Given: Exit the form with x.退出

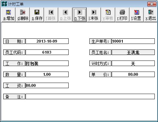Looking at the screenshot, I should (151, 15).
